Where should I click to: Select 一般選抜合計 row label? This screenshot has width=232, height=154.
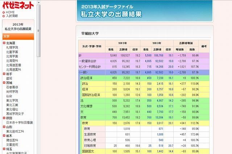[88, 61]
